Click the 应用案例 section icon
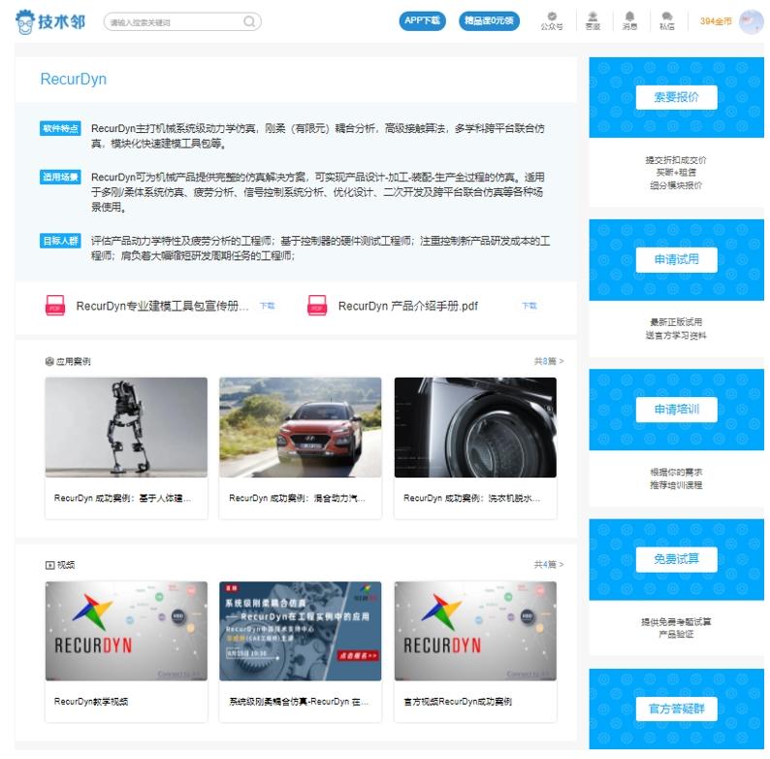 tap(49, 362)
